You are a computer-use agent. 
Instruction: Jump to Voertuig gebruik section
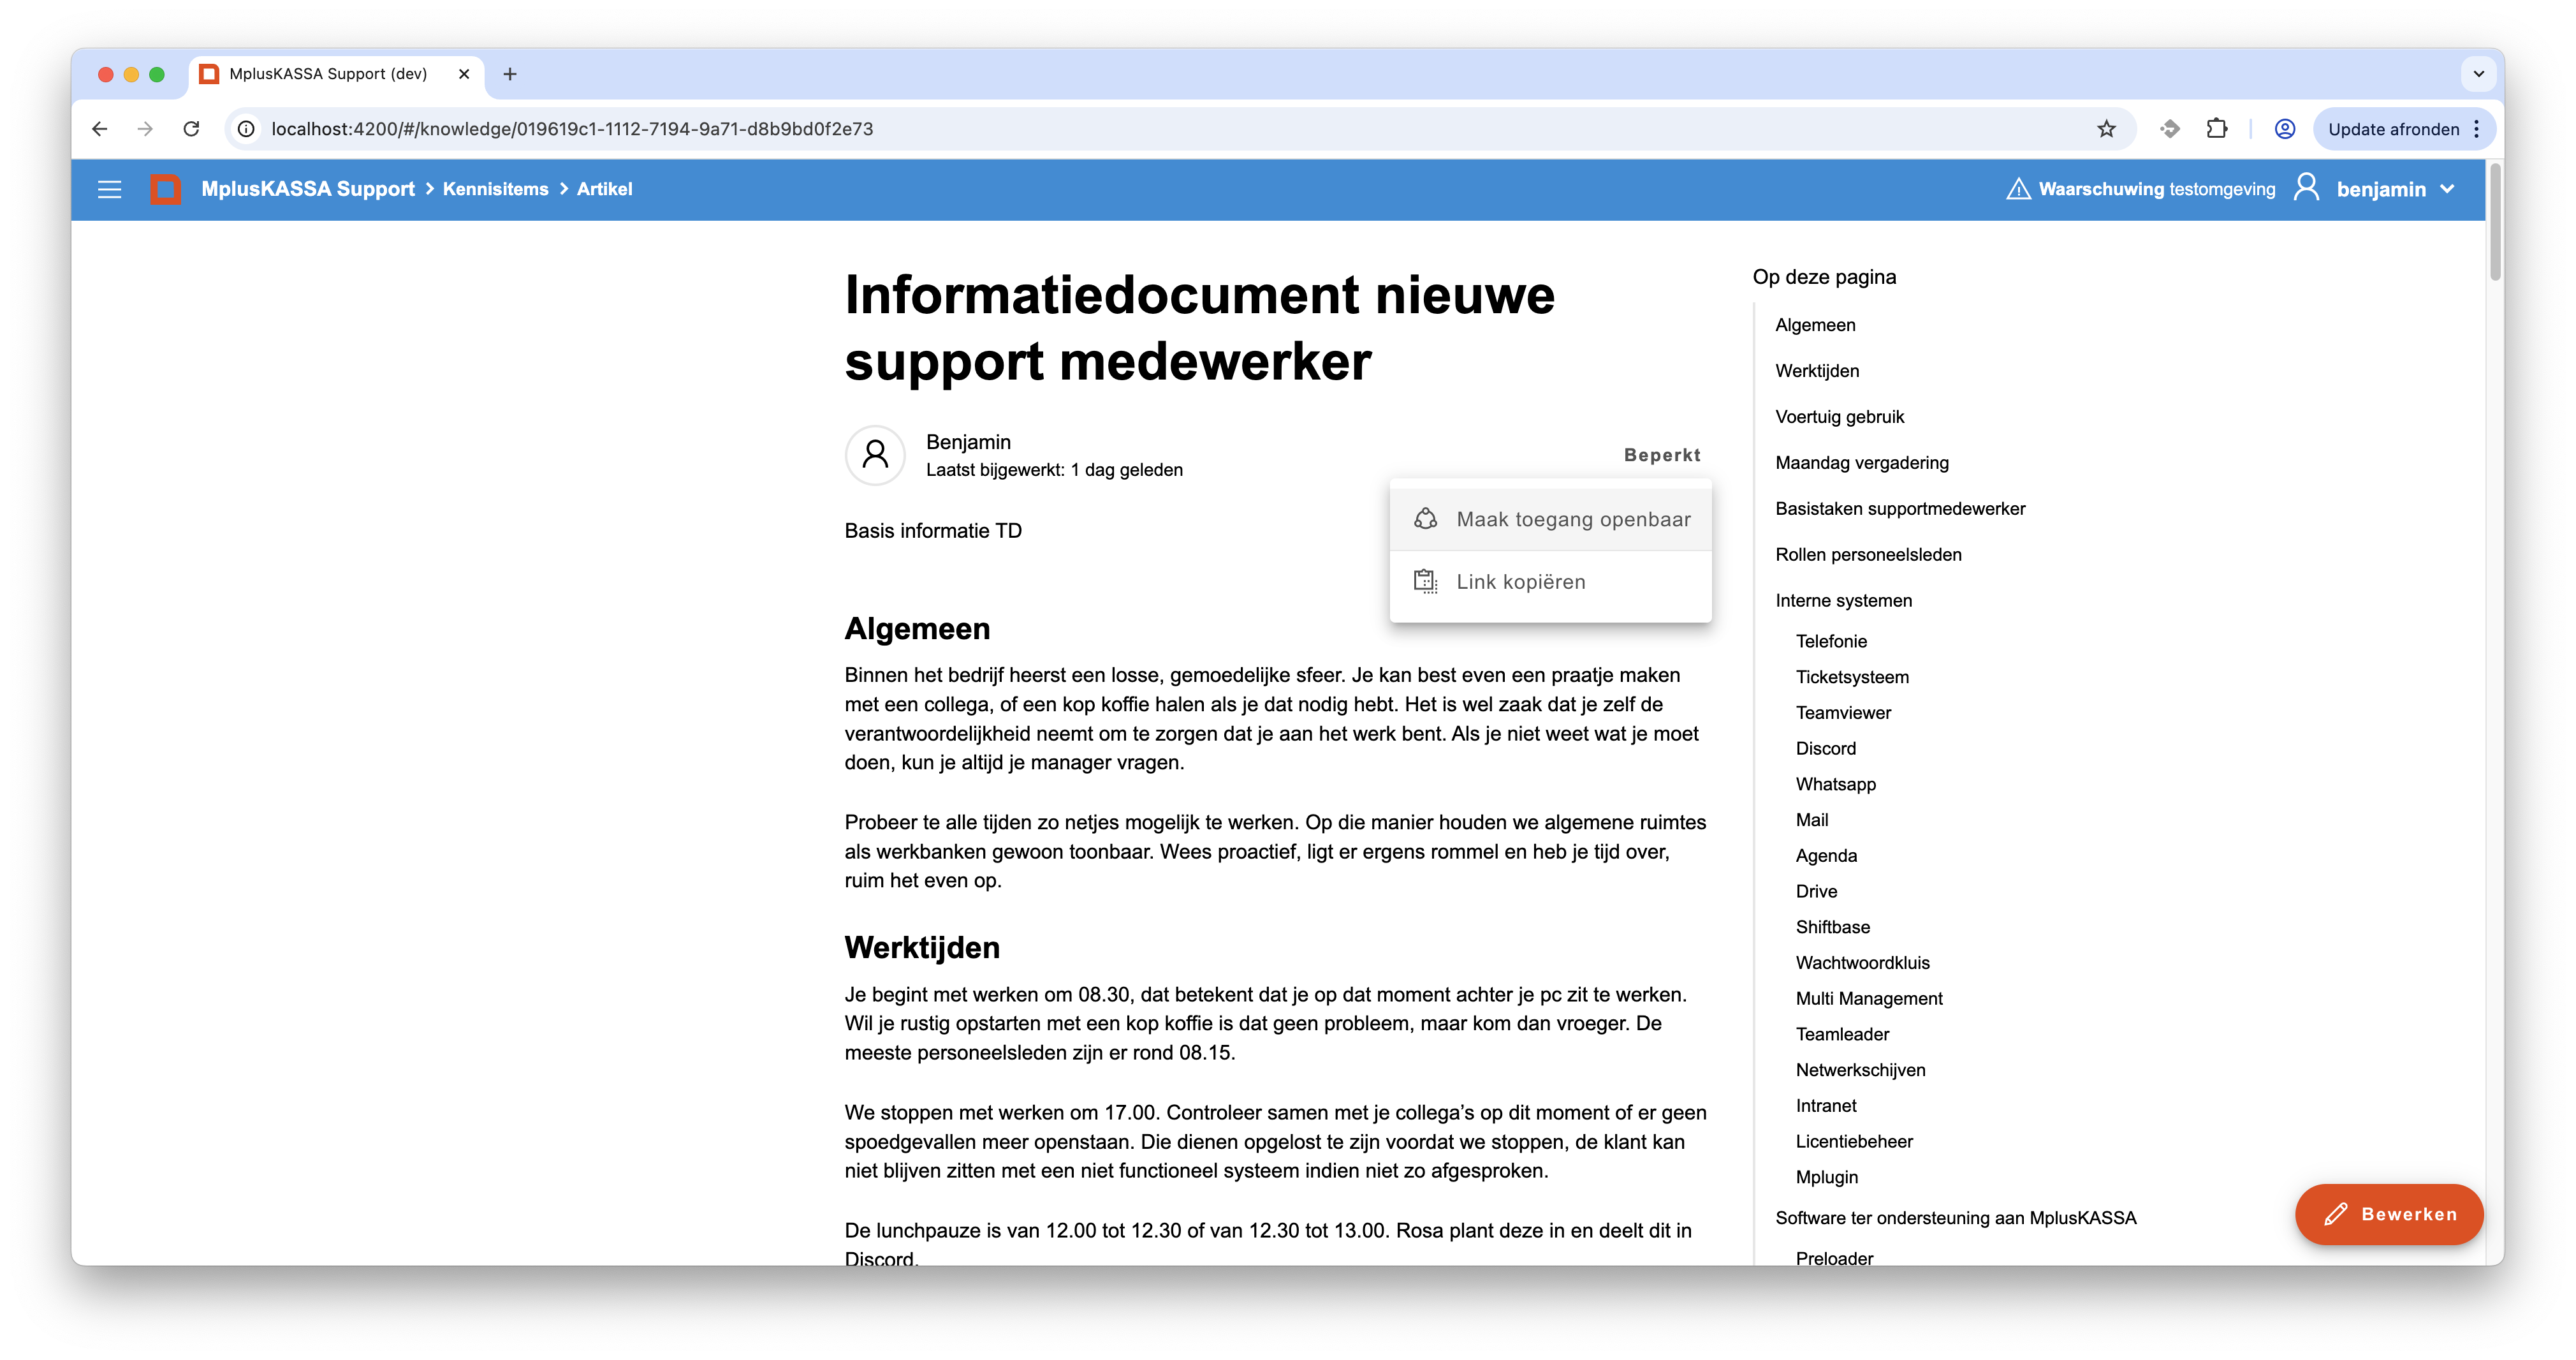tap(1839, 417)
